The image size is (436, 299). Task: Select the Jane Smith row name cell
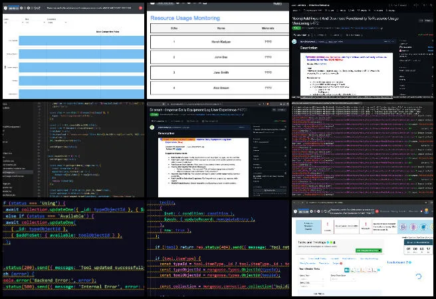point(221,72)
